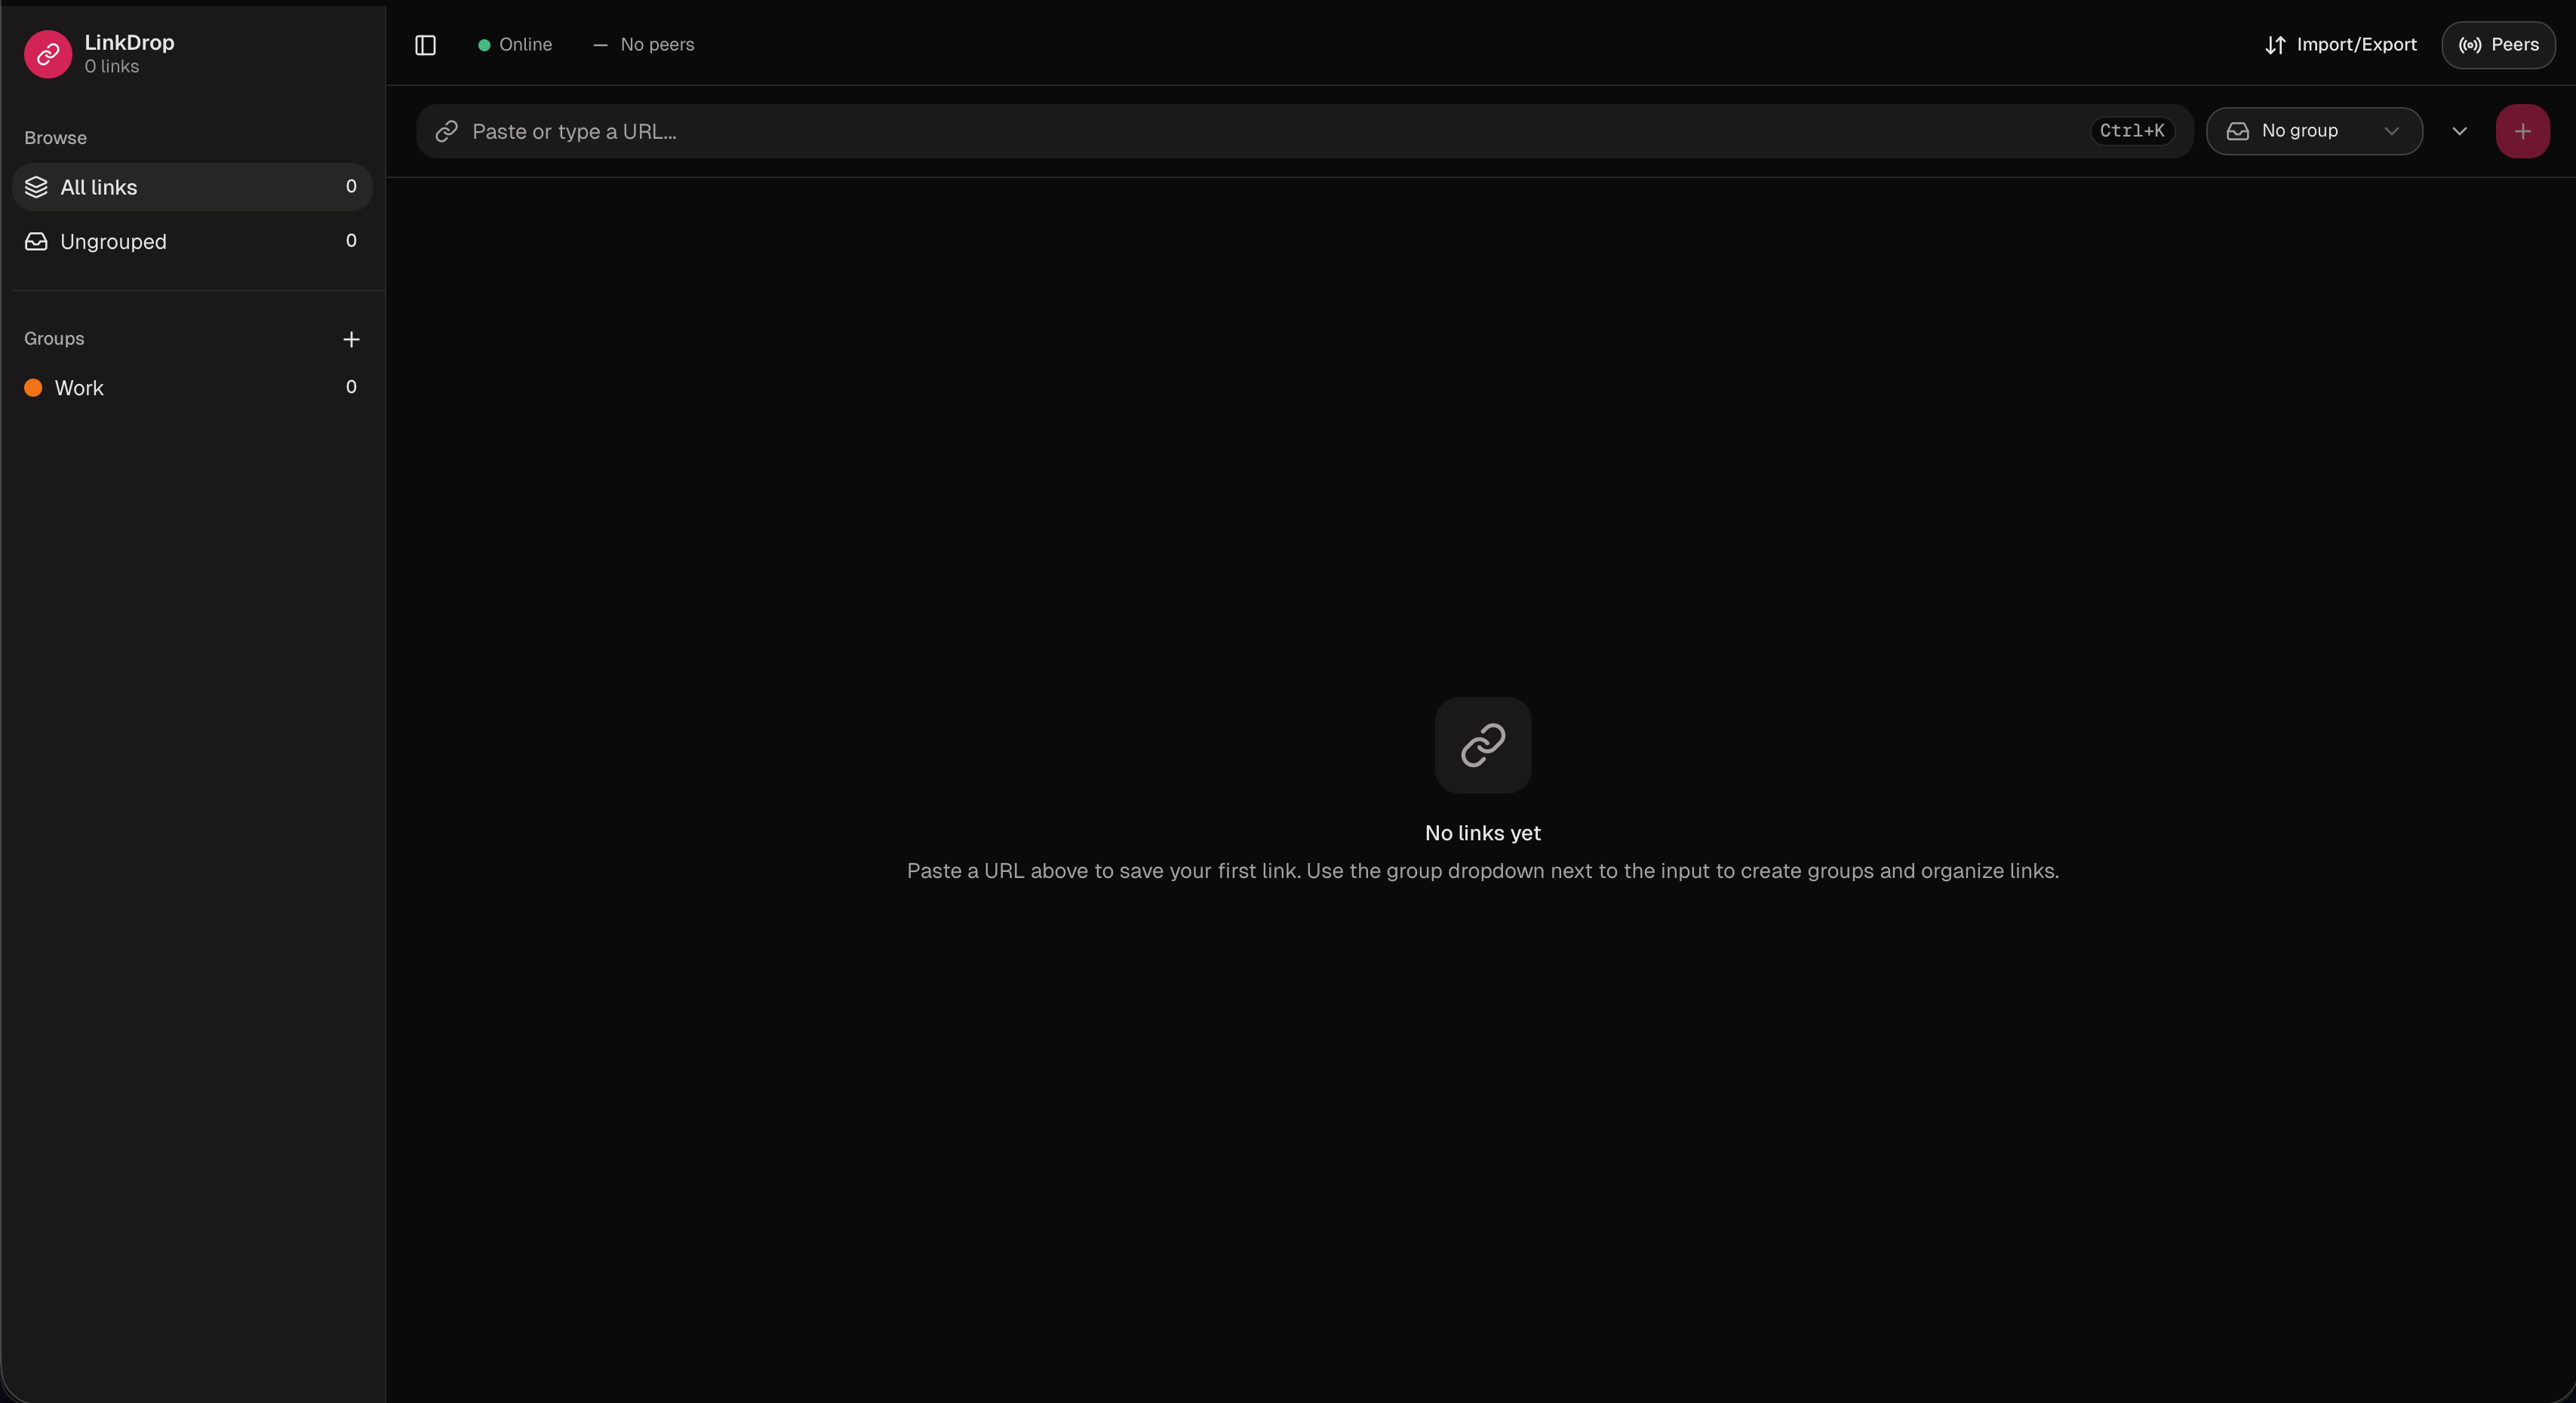Select the All links layers icon
This screenshot has height=1403, width=2576.
point(36,187)
